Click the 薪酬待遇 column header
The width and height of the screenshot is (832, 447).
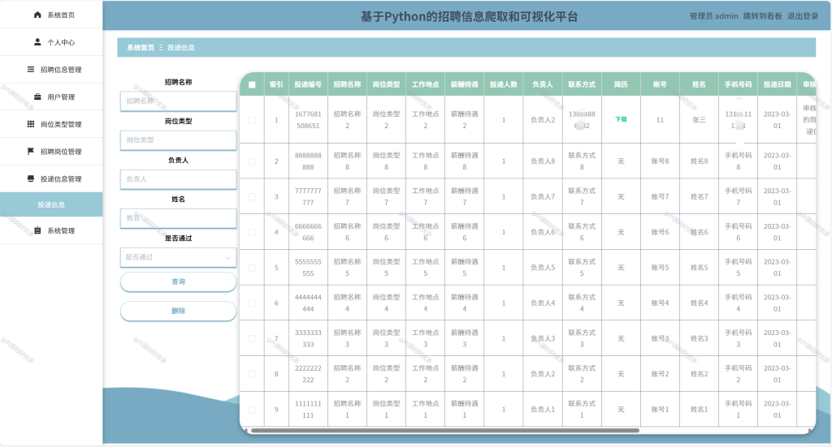[464, 84]
